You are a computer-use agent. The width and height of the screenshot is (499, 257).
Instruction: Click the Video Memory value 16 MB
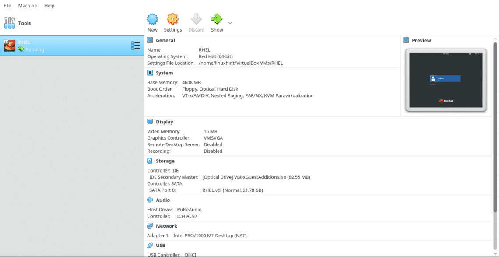(x=211, y=131)
